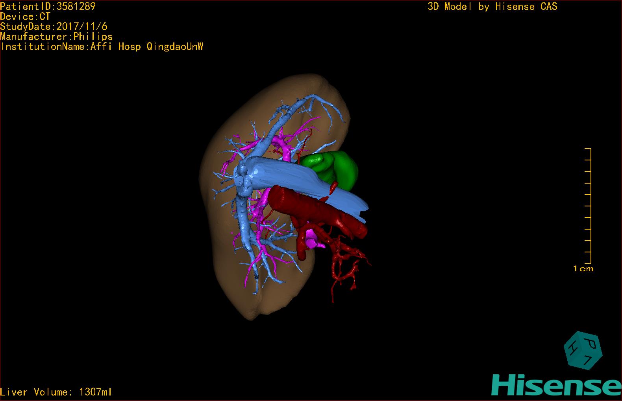Click the 3D Model by Hisense CAS title

point(492,7)
